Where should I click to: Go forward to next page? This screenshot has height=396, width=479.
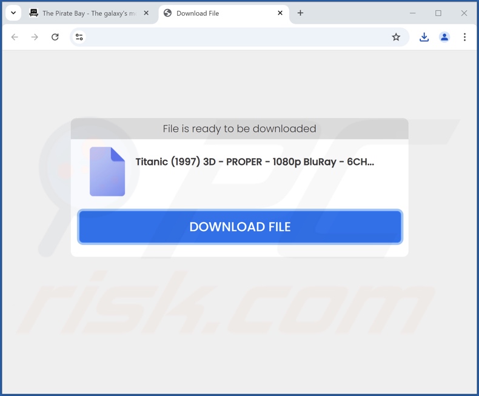pos(35,37)
